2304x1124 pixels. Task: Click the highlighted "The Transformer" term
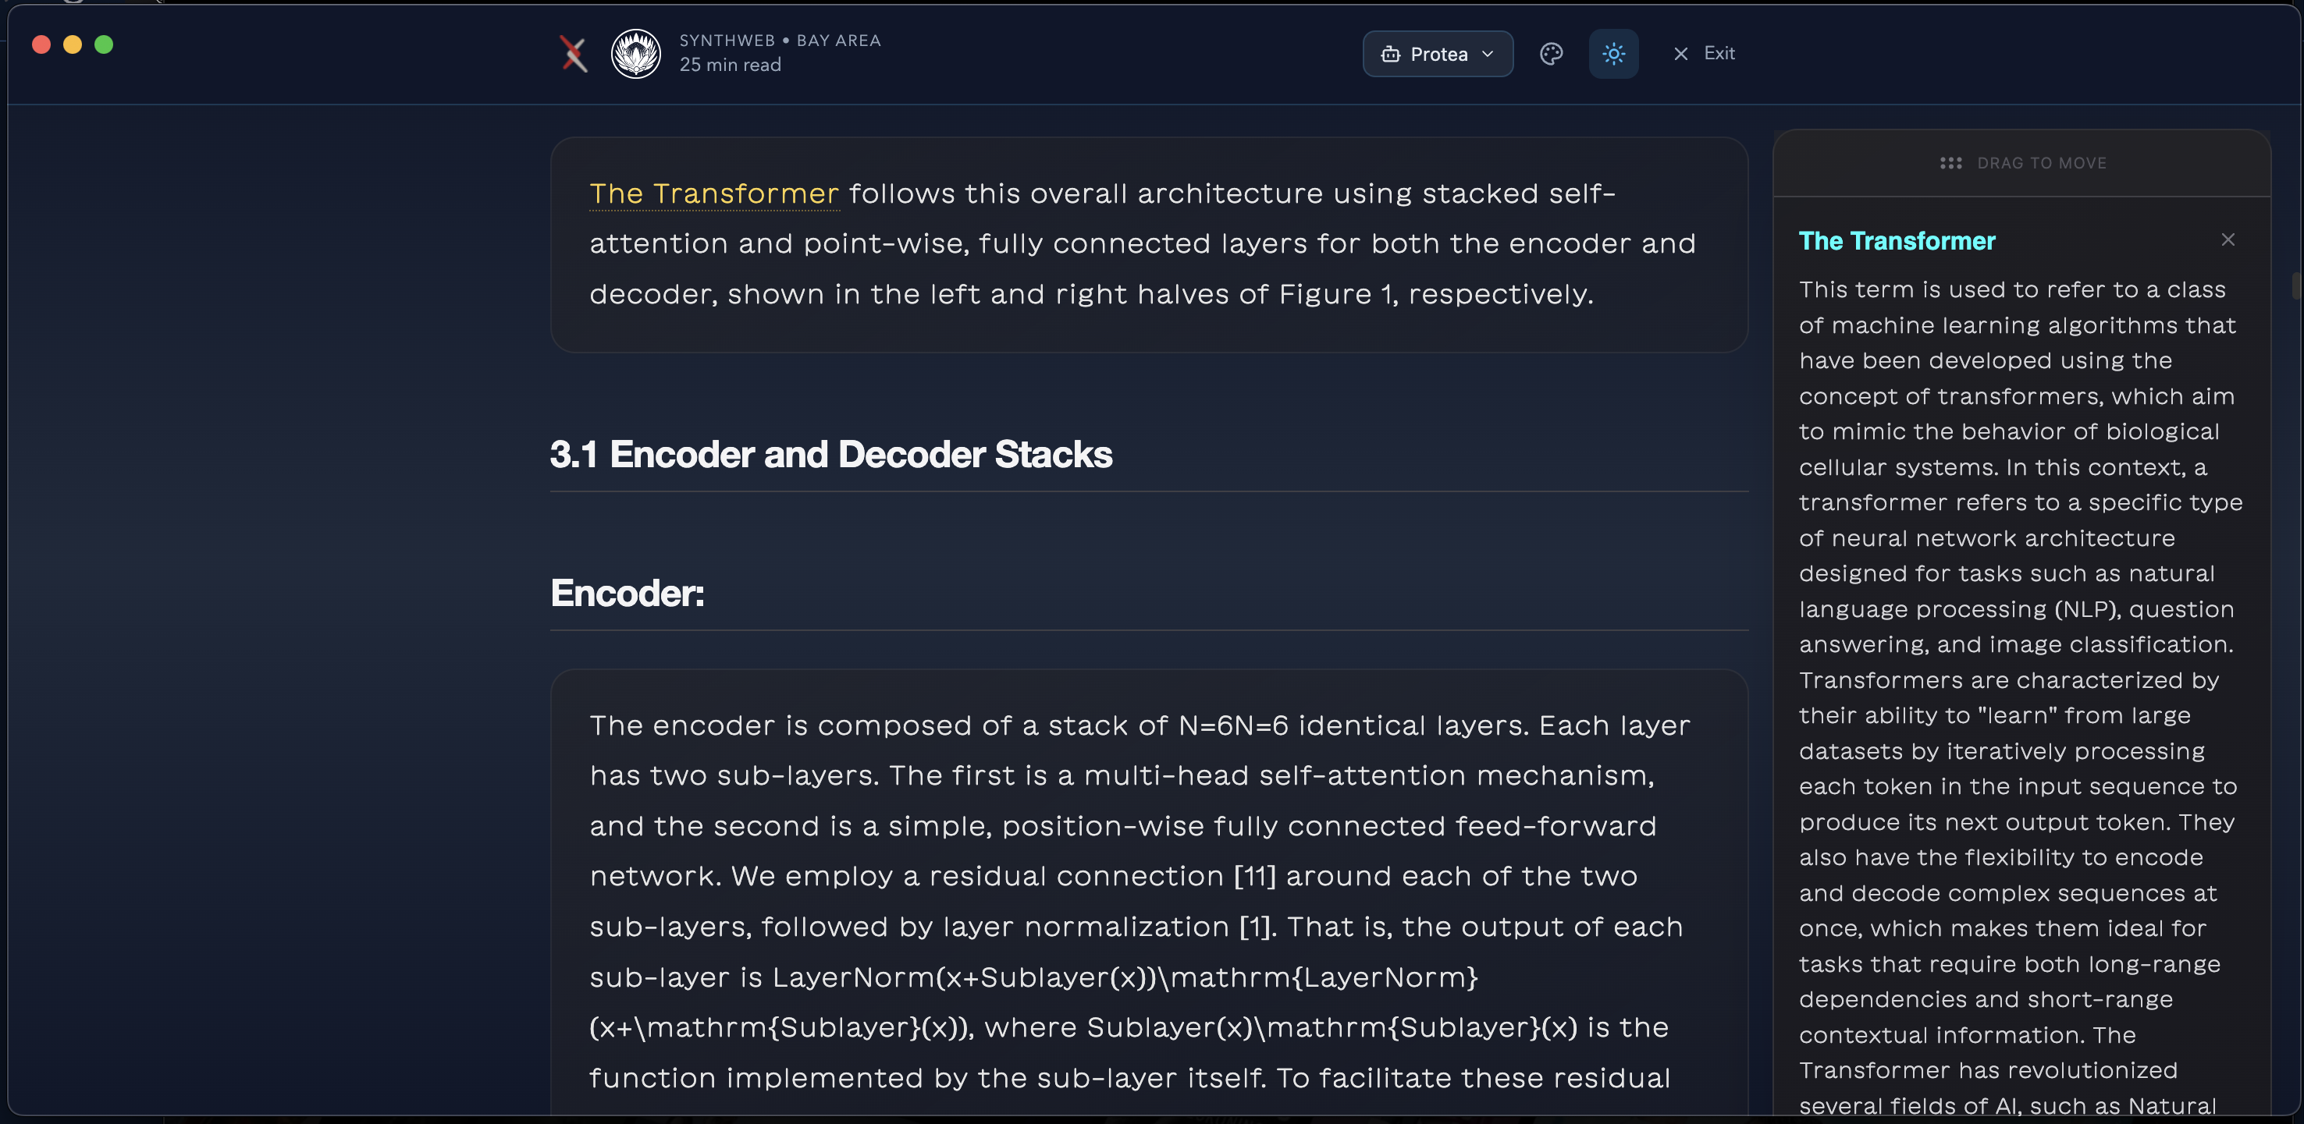coord(713,194)
